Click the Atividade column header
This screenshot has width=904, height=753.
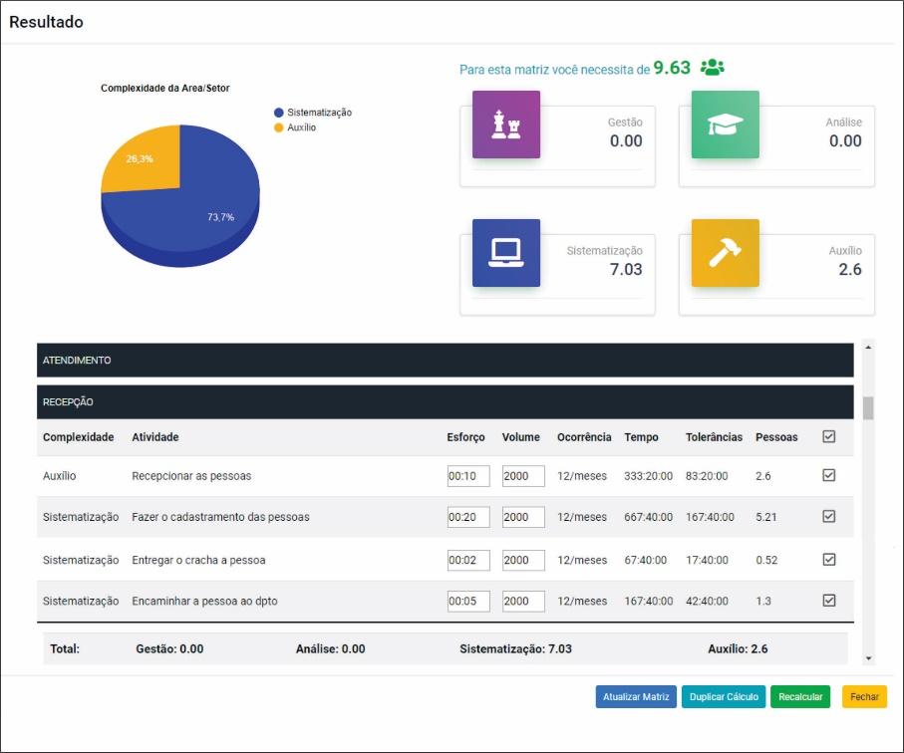click(155, 437)
